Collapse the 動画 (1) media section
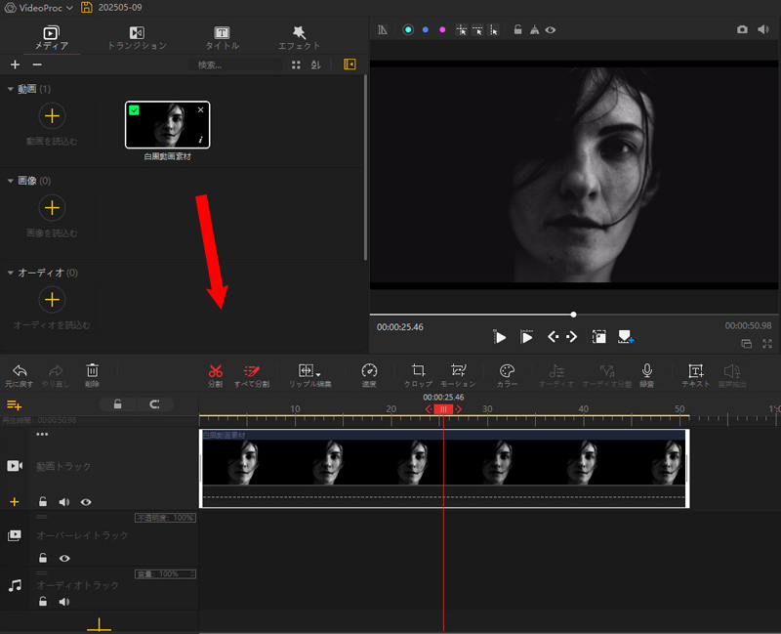 pos(11,90)
